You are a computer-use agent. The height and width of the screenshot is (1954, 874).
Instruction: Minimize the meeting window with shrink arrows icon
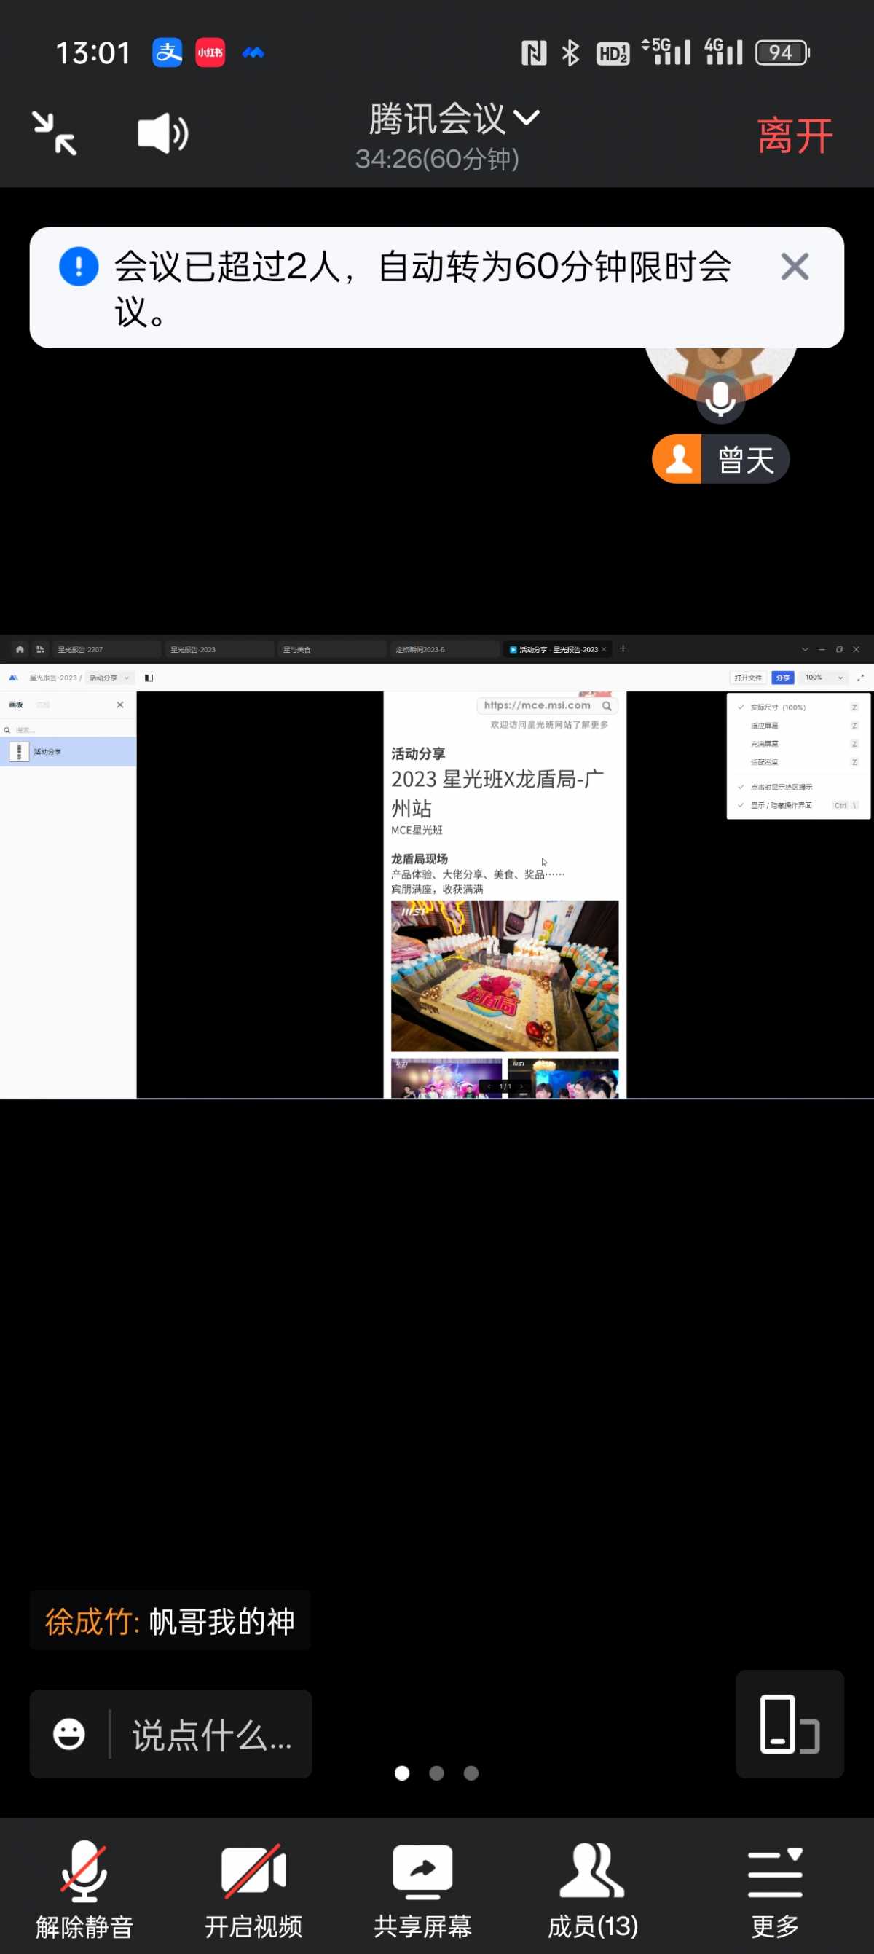click(x=55, y=133)
